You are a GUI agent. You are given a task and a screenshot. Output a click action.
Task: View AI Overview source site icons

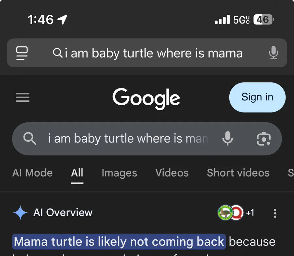click(230, 213)
